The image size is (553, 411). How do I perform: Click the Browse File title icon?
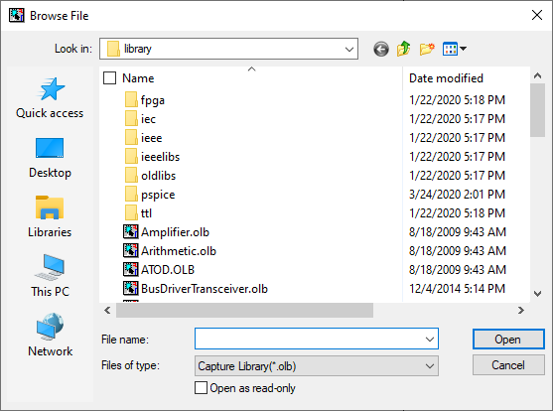coord(17,16)
